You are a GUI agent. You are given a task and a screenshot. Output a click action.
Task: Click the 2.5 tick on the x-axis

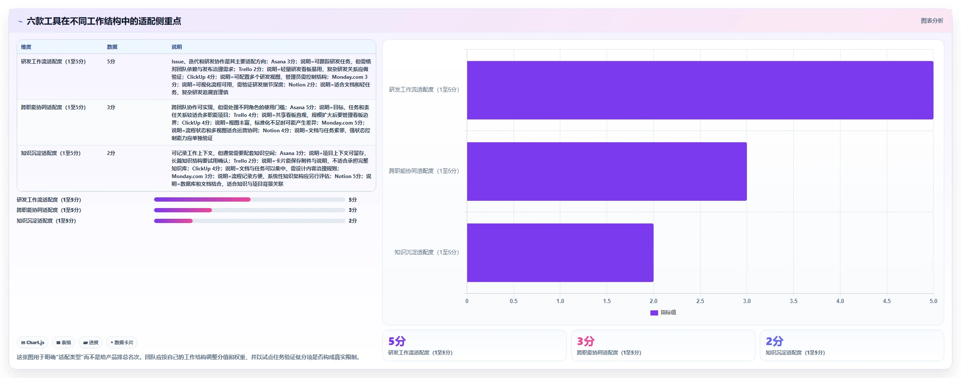pyautogui.click(x=700, y=301)
